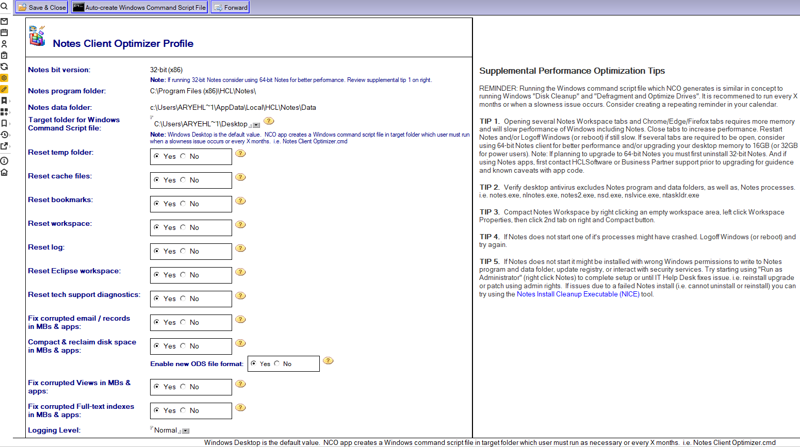Image resolution: width=800 pixels, height=447 pixels.
Task: Click the replication sync arrows icon
Action: pos(4,67)
